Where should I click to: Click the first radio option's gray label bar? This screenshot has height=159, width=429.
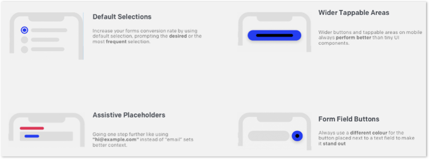coord(49,30)
